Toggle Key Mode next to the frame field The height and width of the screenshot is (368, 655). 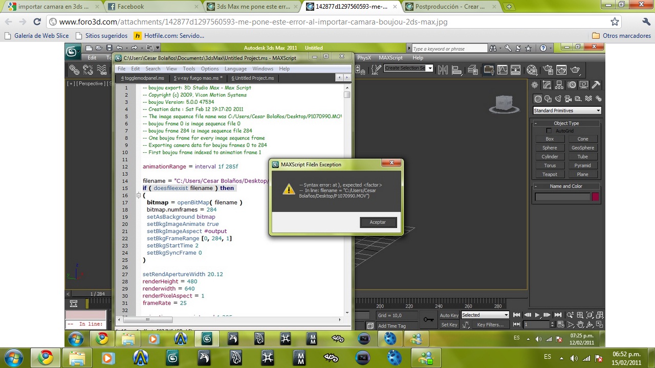point(517,325)
